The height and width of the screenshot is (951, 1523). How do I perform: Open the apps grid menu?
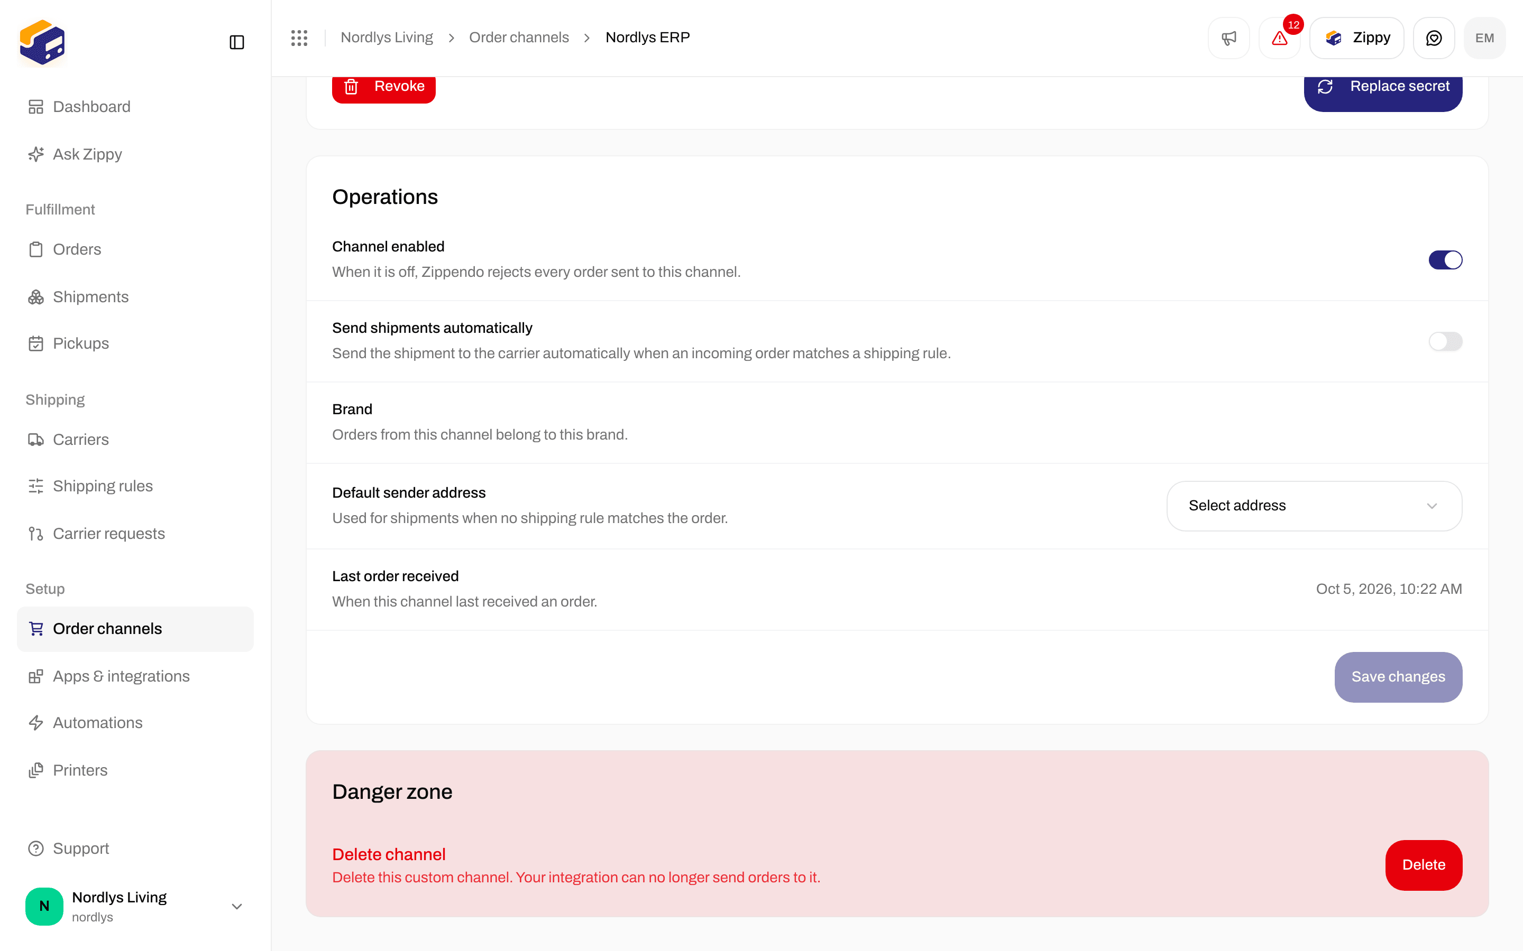(x=299, y=38)
